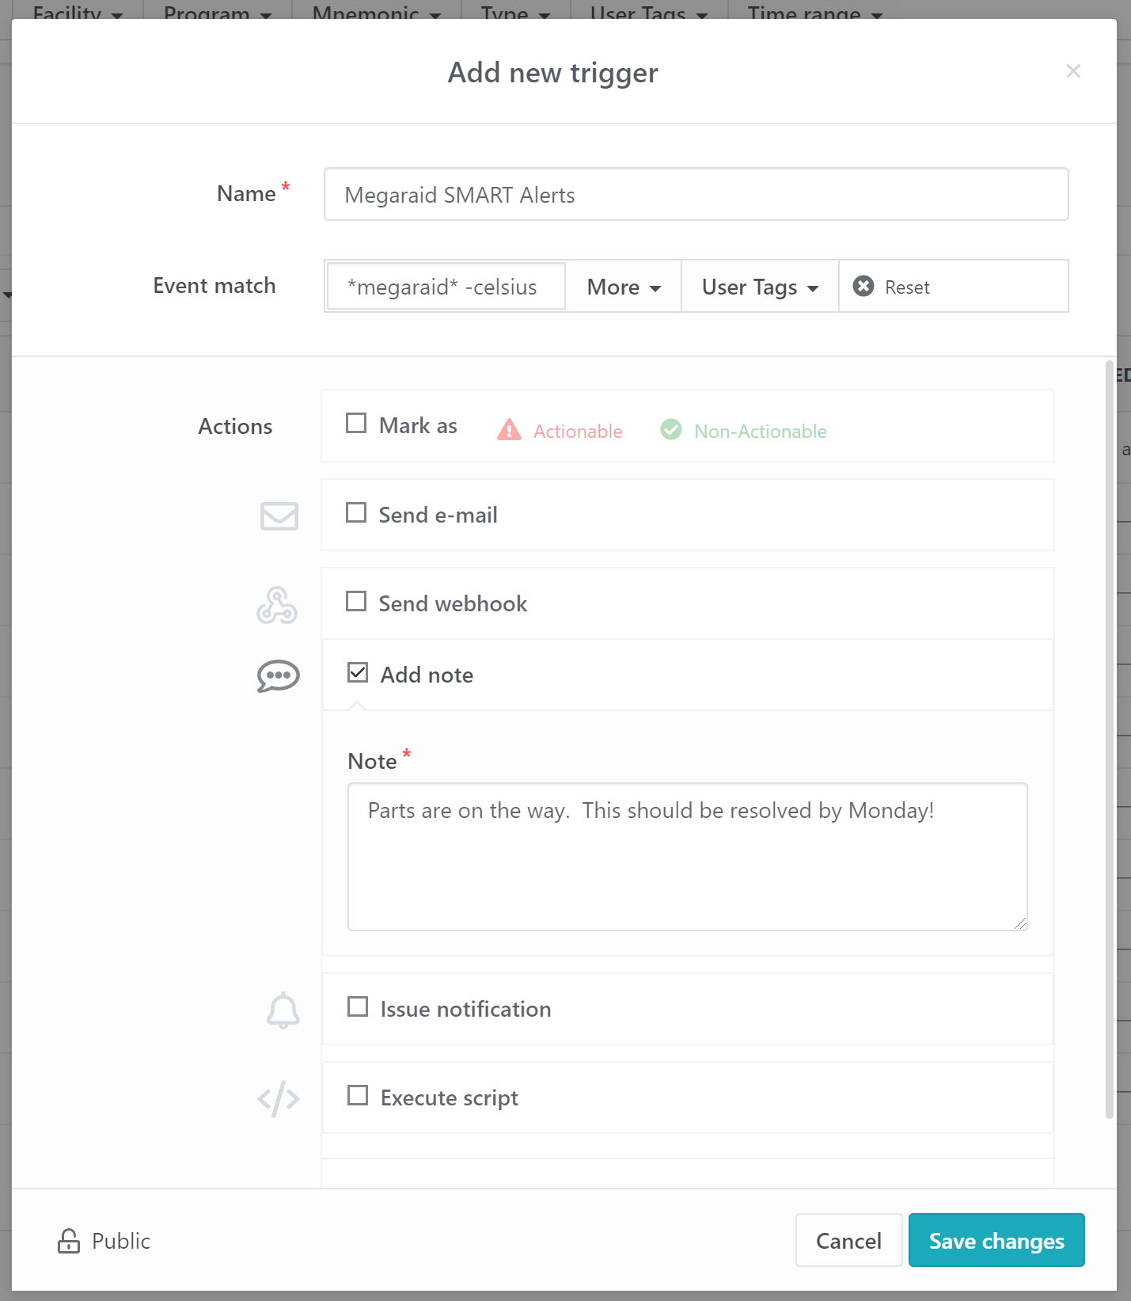Reset the event match filter
Viewport: 1131px width, 1301px height.
click(x=892, y=287)
